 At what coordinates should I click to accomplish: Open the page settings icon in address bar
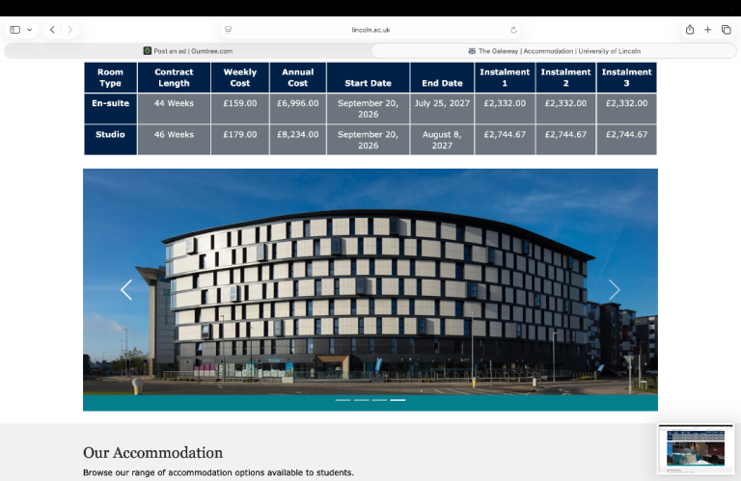[x=229, y=30]
